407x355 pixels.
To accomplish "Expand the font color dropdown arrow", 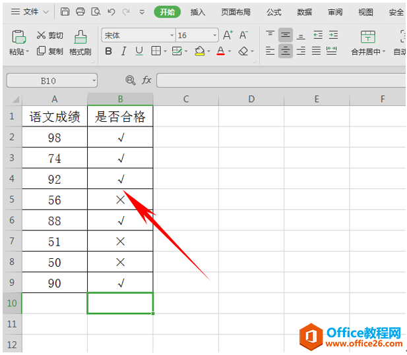I will click(230, 51).
